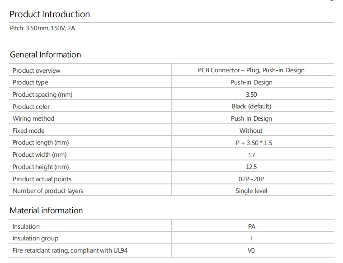Viewport: 343px width, 263px height.
Task: Click the Black (default) color value
Action: [251, 106]
